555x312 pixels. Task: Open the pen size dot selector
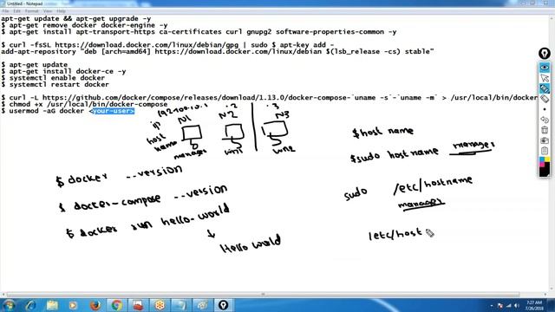pyautogui.click(x=545, y=109)
